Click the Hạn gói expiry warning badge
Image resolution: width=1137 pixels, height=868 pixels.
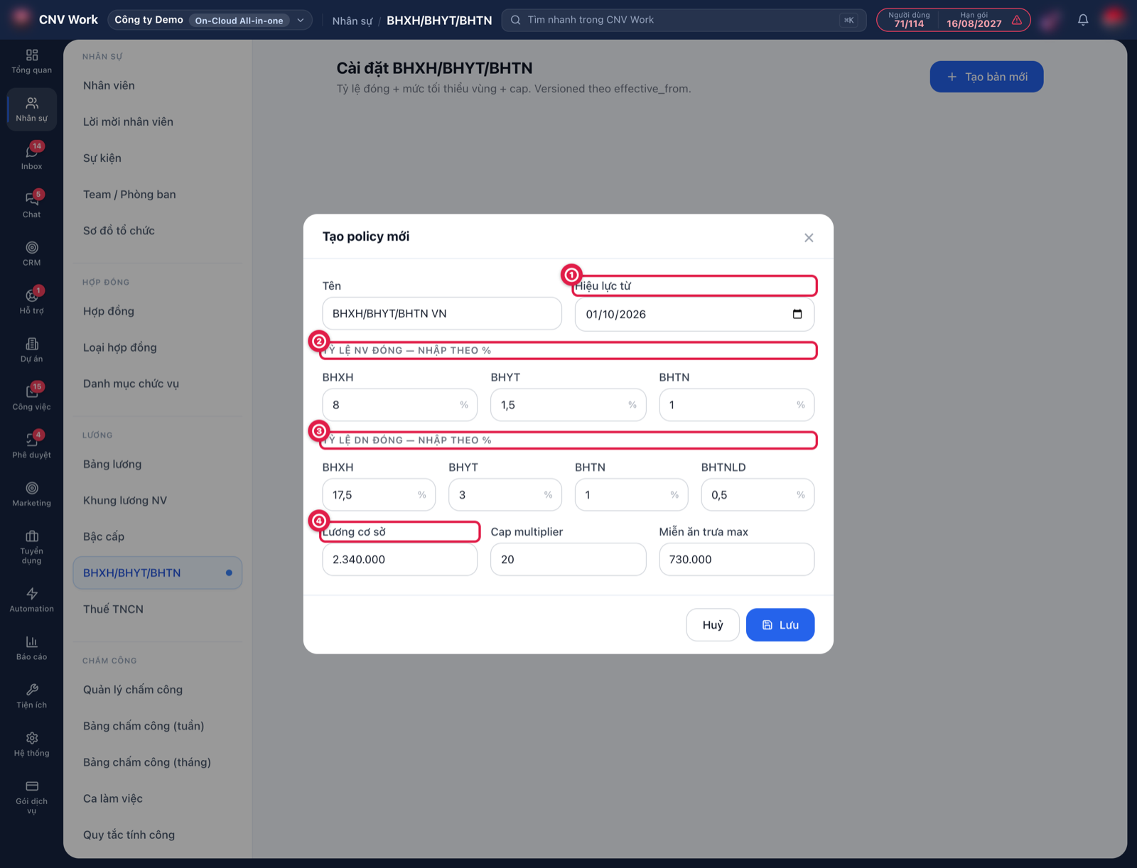pyautogui.click(x=984, y=20)
